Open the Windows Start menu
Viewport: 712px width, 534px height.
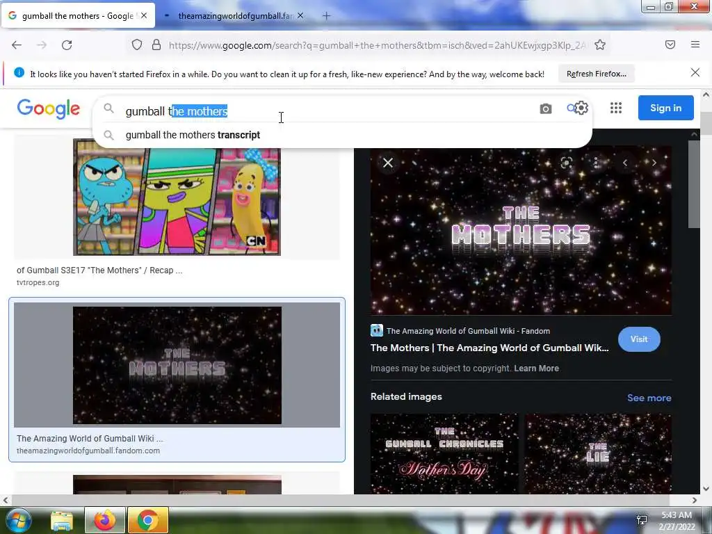(18, 520)
